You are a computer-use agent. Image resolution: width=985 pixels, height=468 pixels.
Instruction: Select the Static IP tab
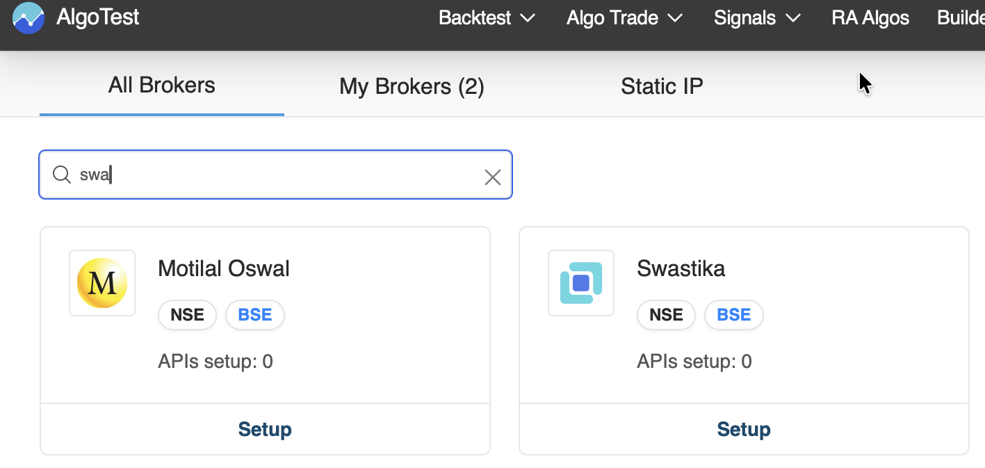(x=662, y=86)
